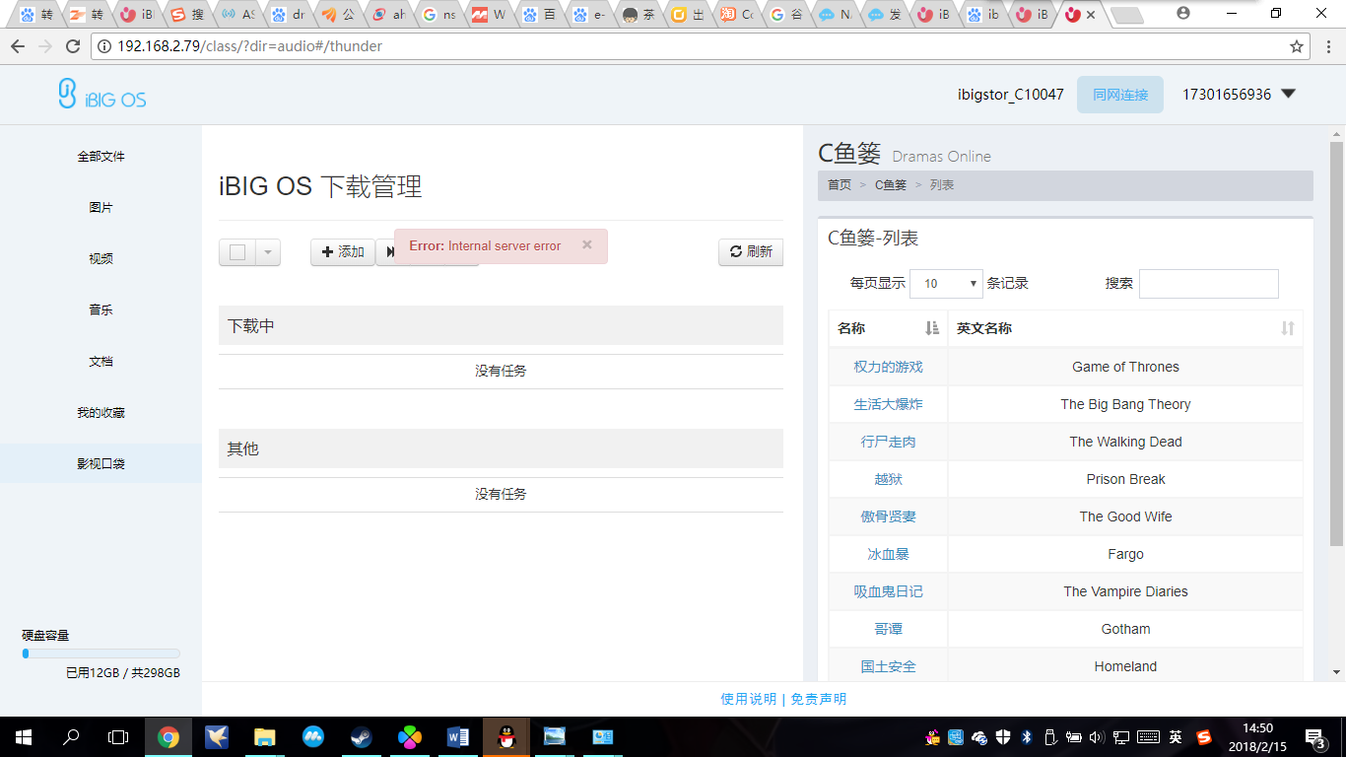Open the 行尸走肉 show link
The image size is (1346, 757).
coord(888,442)
